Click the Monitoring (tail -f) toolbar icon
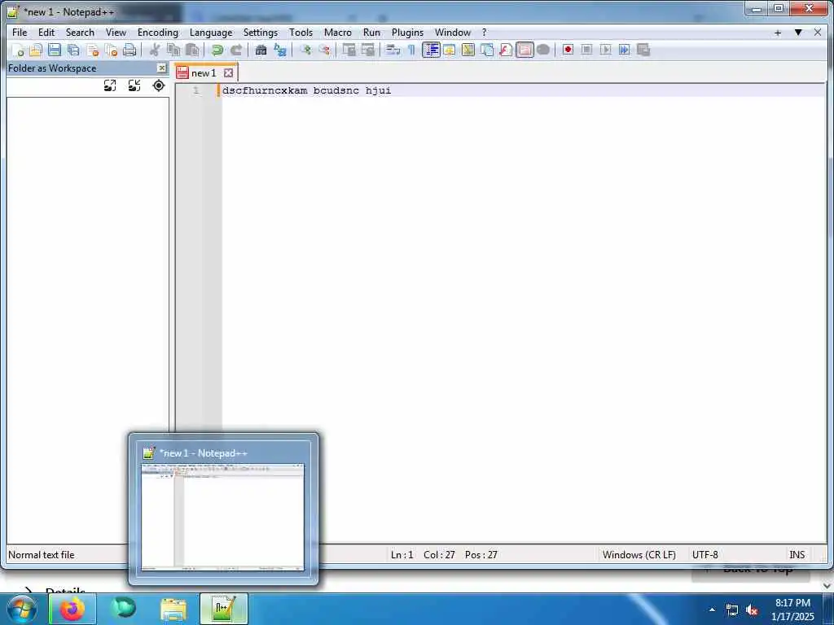The width and height of the screenshot is (834, 625). tap(543, 50)
